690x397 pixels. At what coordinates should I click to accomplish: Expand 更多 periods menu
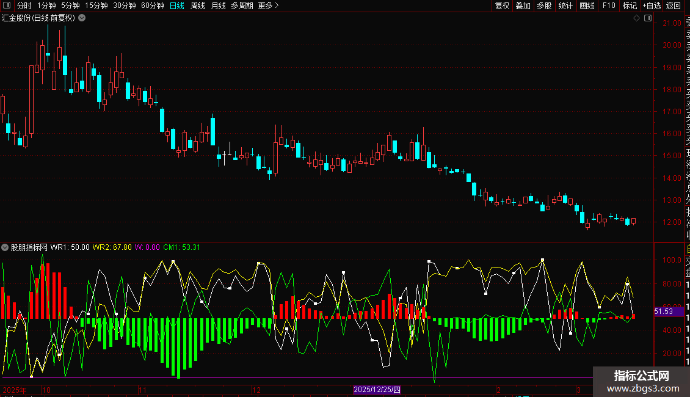pos(268,5)
